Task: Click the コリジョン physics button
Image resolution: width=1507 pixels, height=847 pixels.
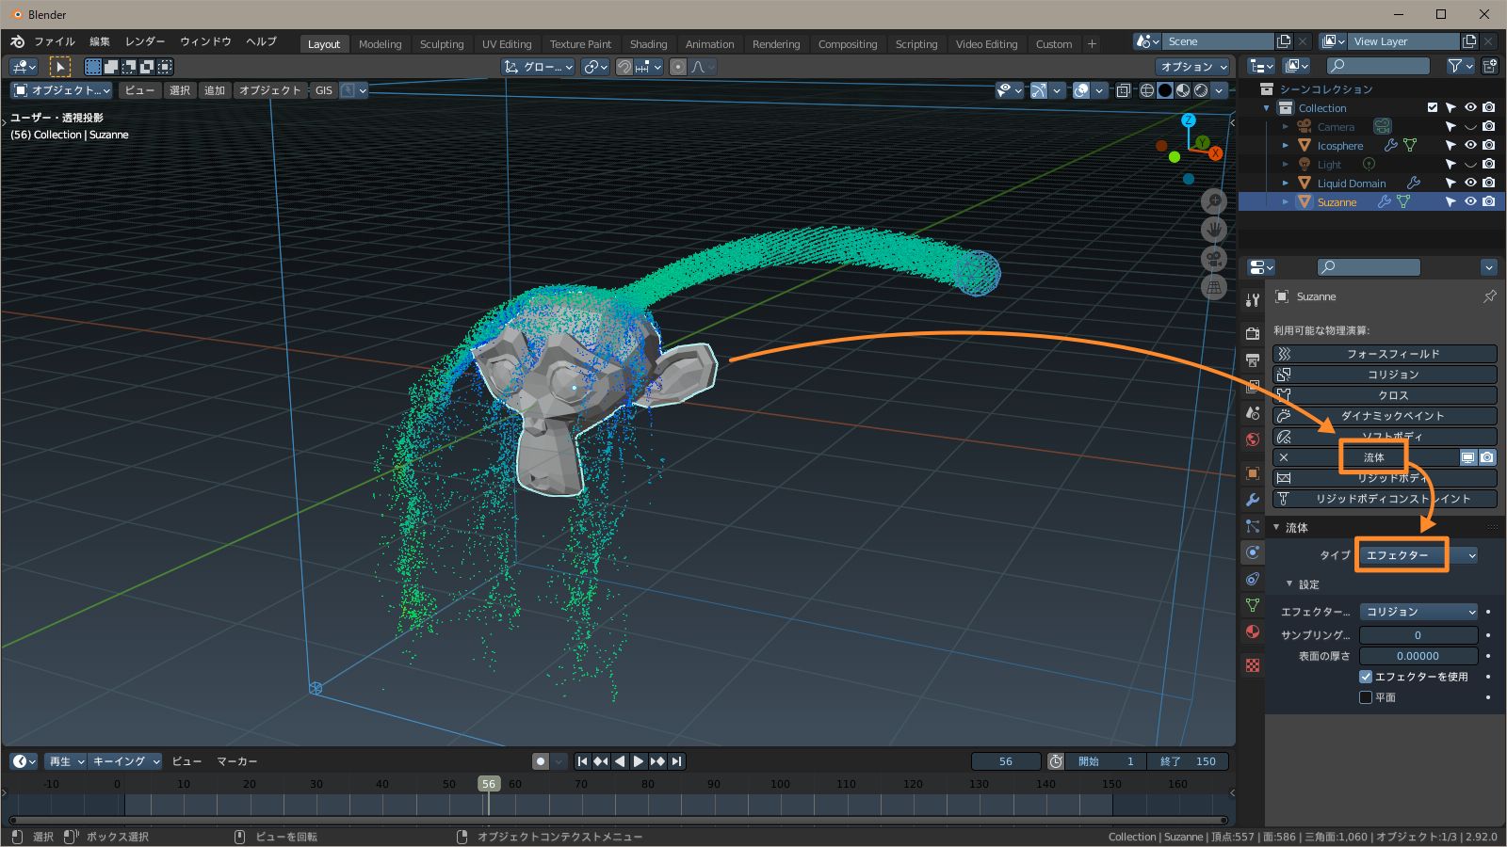Action: click(x=1385, y=375)
